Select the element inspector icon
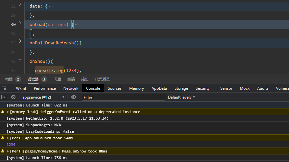289x162 pixels. 4,88
